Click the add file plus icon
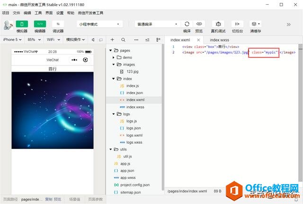Image resolution: width=303 pixels, height=204 pixels. tap(112, 40)
